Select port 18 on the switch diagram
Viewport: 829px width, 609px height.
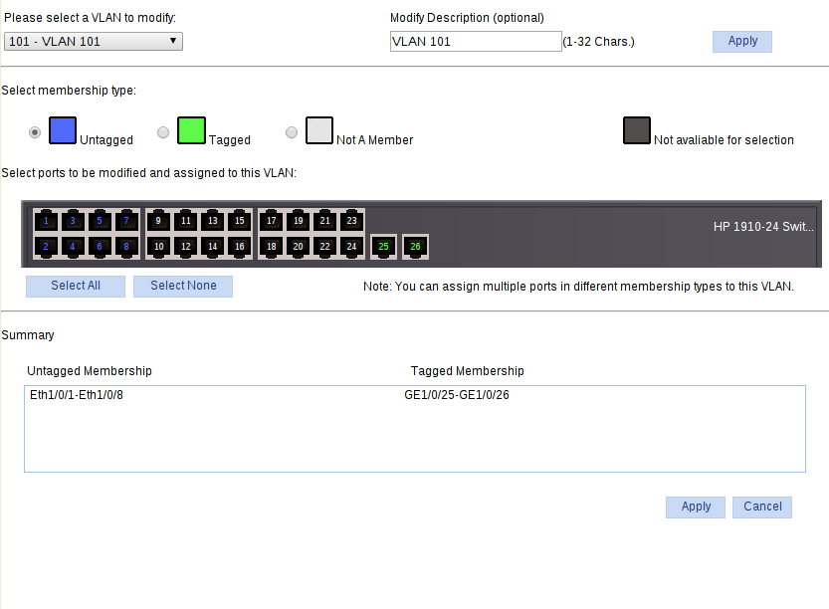[272, 247]
